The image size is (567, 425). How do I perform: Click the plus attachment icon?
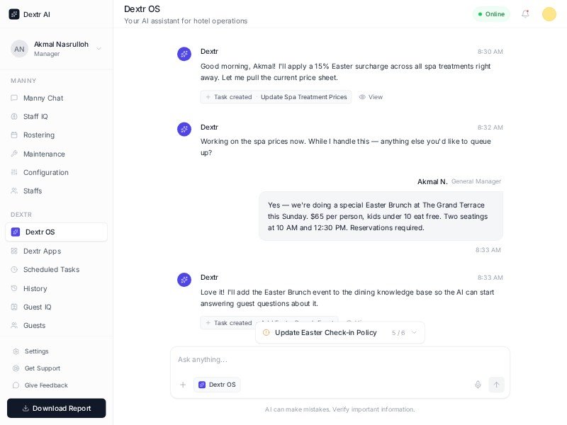pyautogui.click(x=183, y=385)
